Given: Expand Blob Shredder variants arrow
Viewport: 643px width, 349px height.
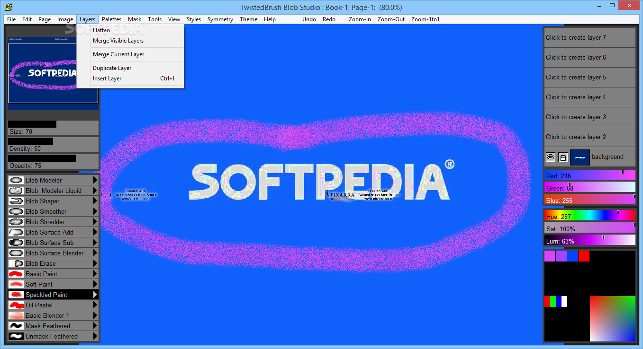Looking at the screenshot, I should (95, 222).
